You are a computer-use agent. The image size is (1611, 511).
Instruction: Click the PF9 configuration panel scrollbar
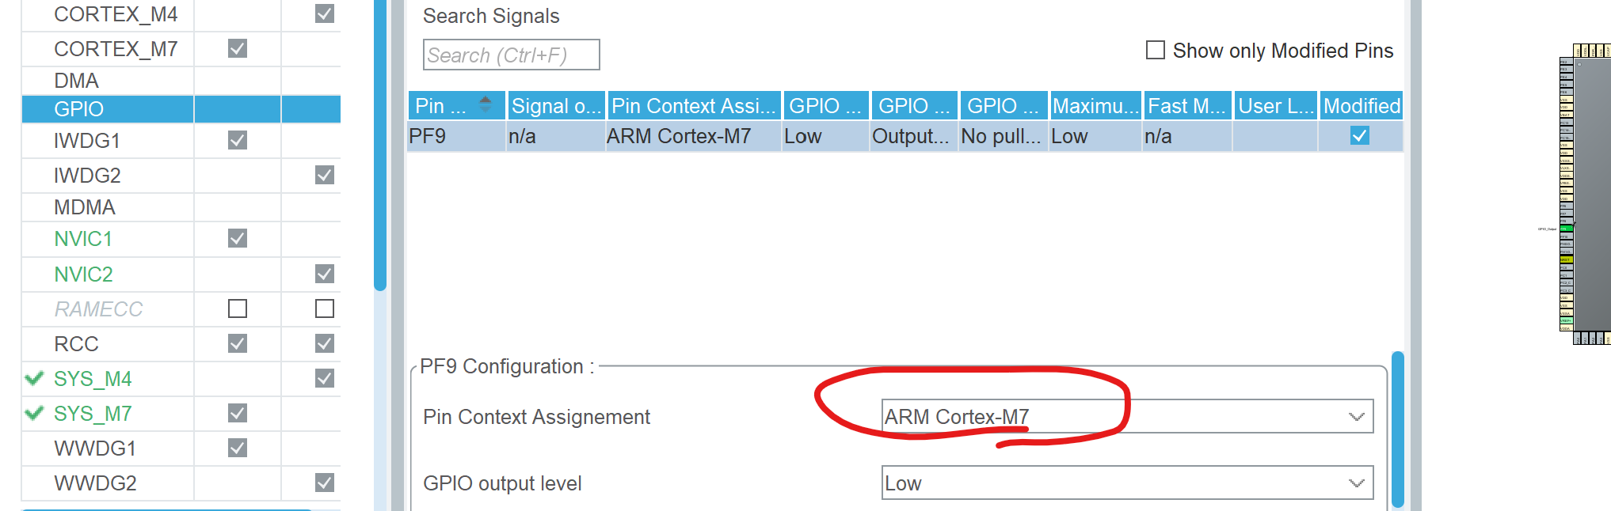1397,427
